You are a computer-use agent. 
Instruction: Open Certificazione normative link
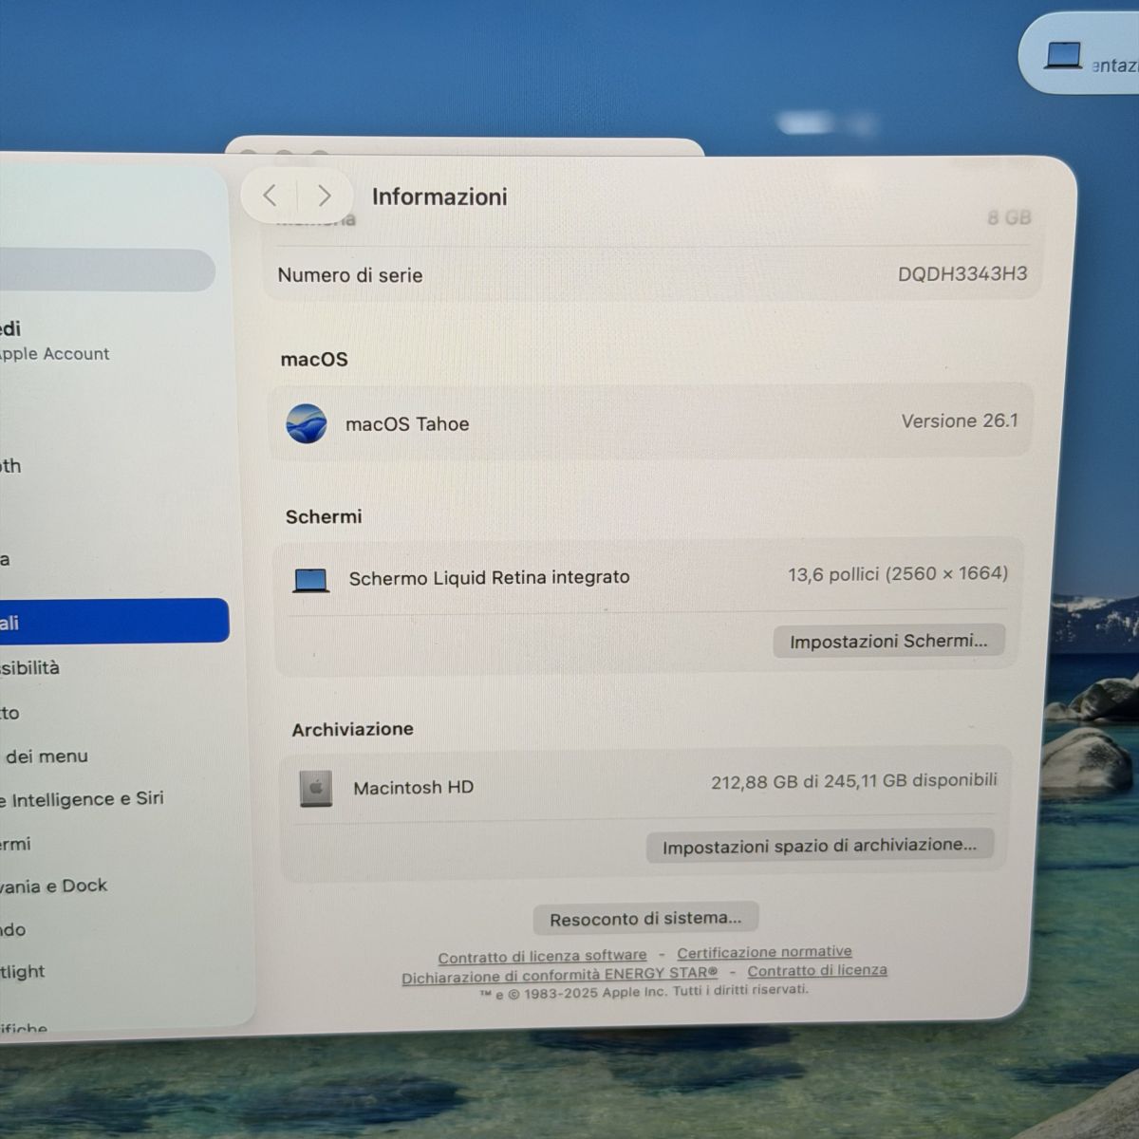(764, 952)
